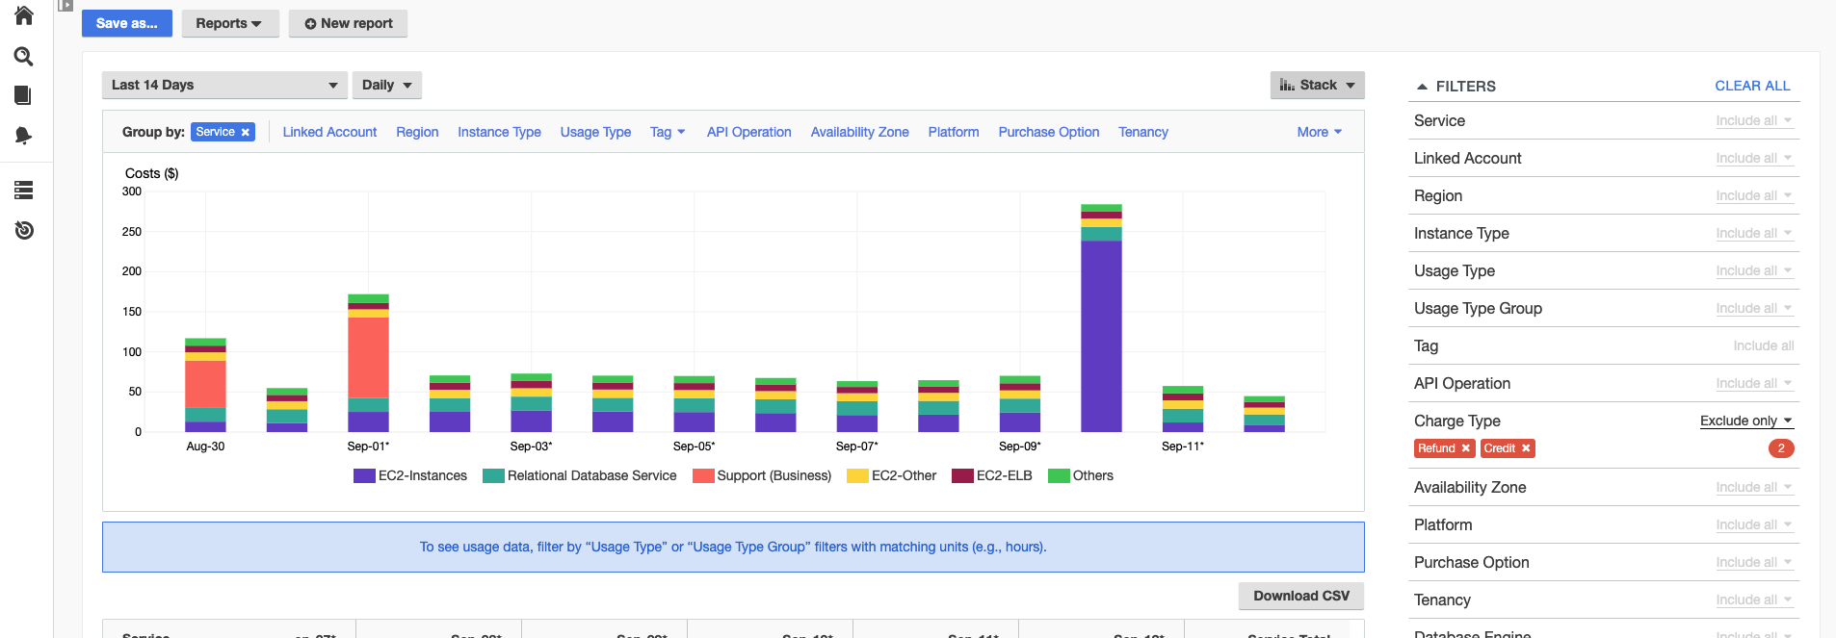Group by Tenancy
The width and height of the screenshot is (1836, 638).
tap(1142, 132)
